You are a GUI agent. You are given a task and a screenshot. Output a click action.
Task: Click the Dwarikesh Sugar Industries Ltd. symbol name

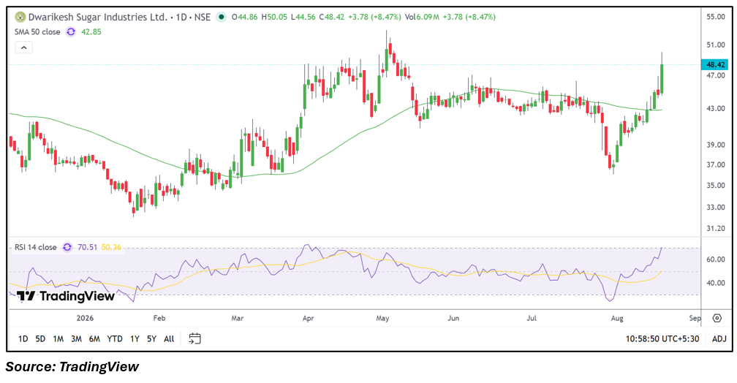[98, 18]
